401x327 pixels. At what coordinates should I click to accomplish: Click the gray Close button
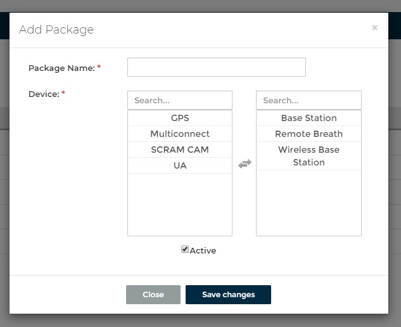153,295
